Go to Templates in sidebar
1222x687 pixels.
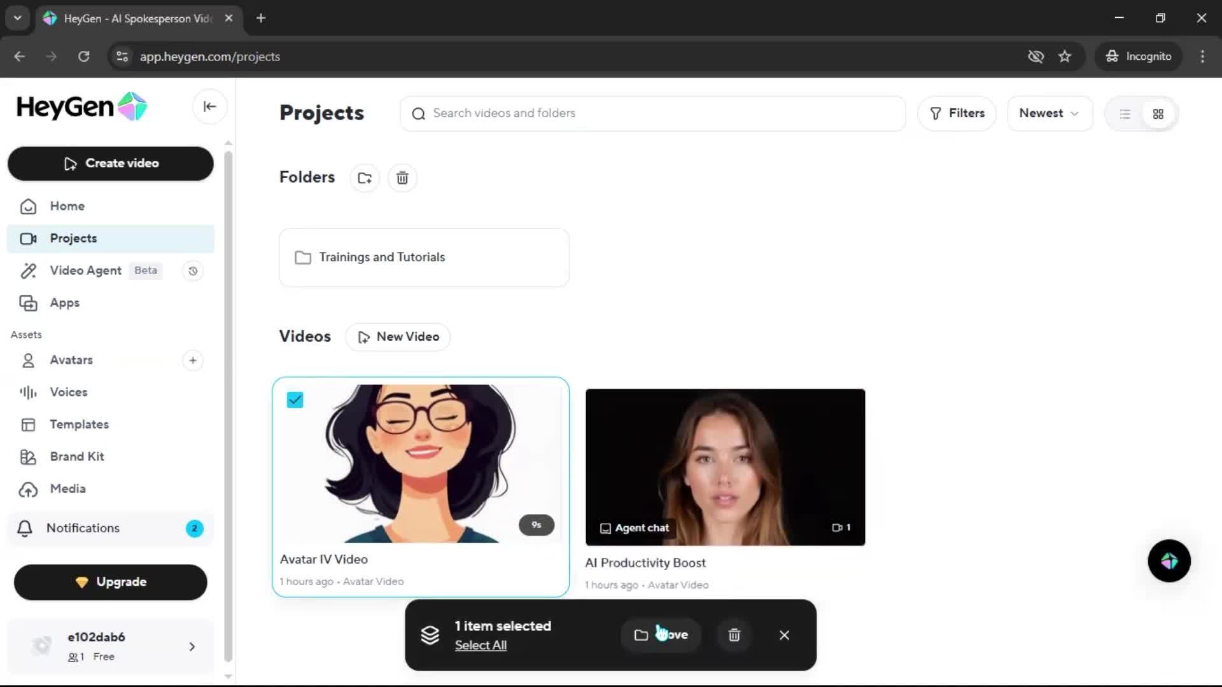coord(79,424)
